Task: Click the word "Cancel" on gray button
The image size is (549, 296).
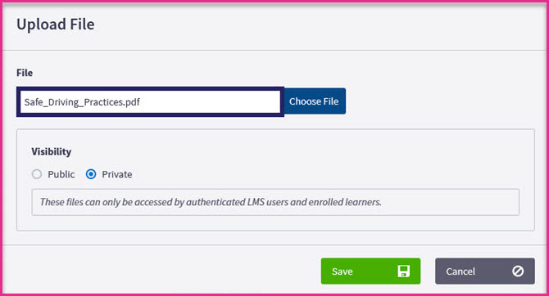Action: pyautogui.click(x=461, y=271)
